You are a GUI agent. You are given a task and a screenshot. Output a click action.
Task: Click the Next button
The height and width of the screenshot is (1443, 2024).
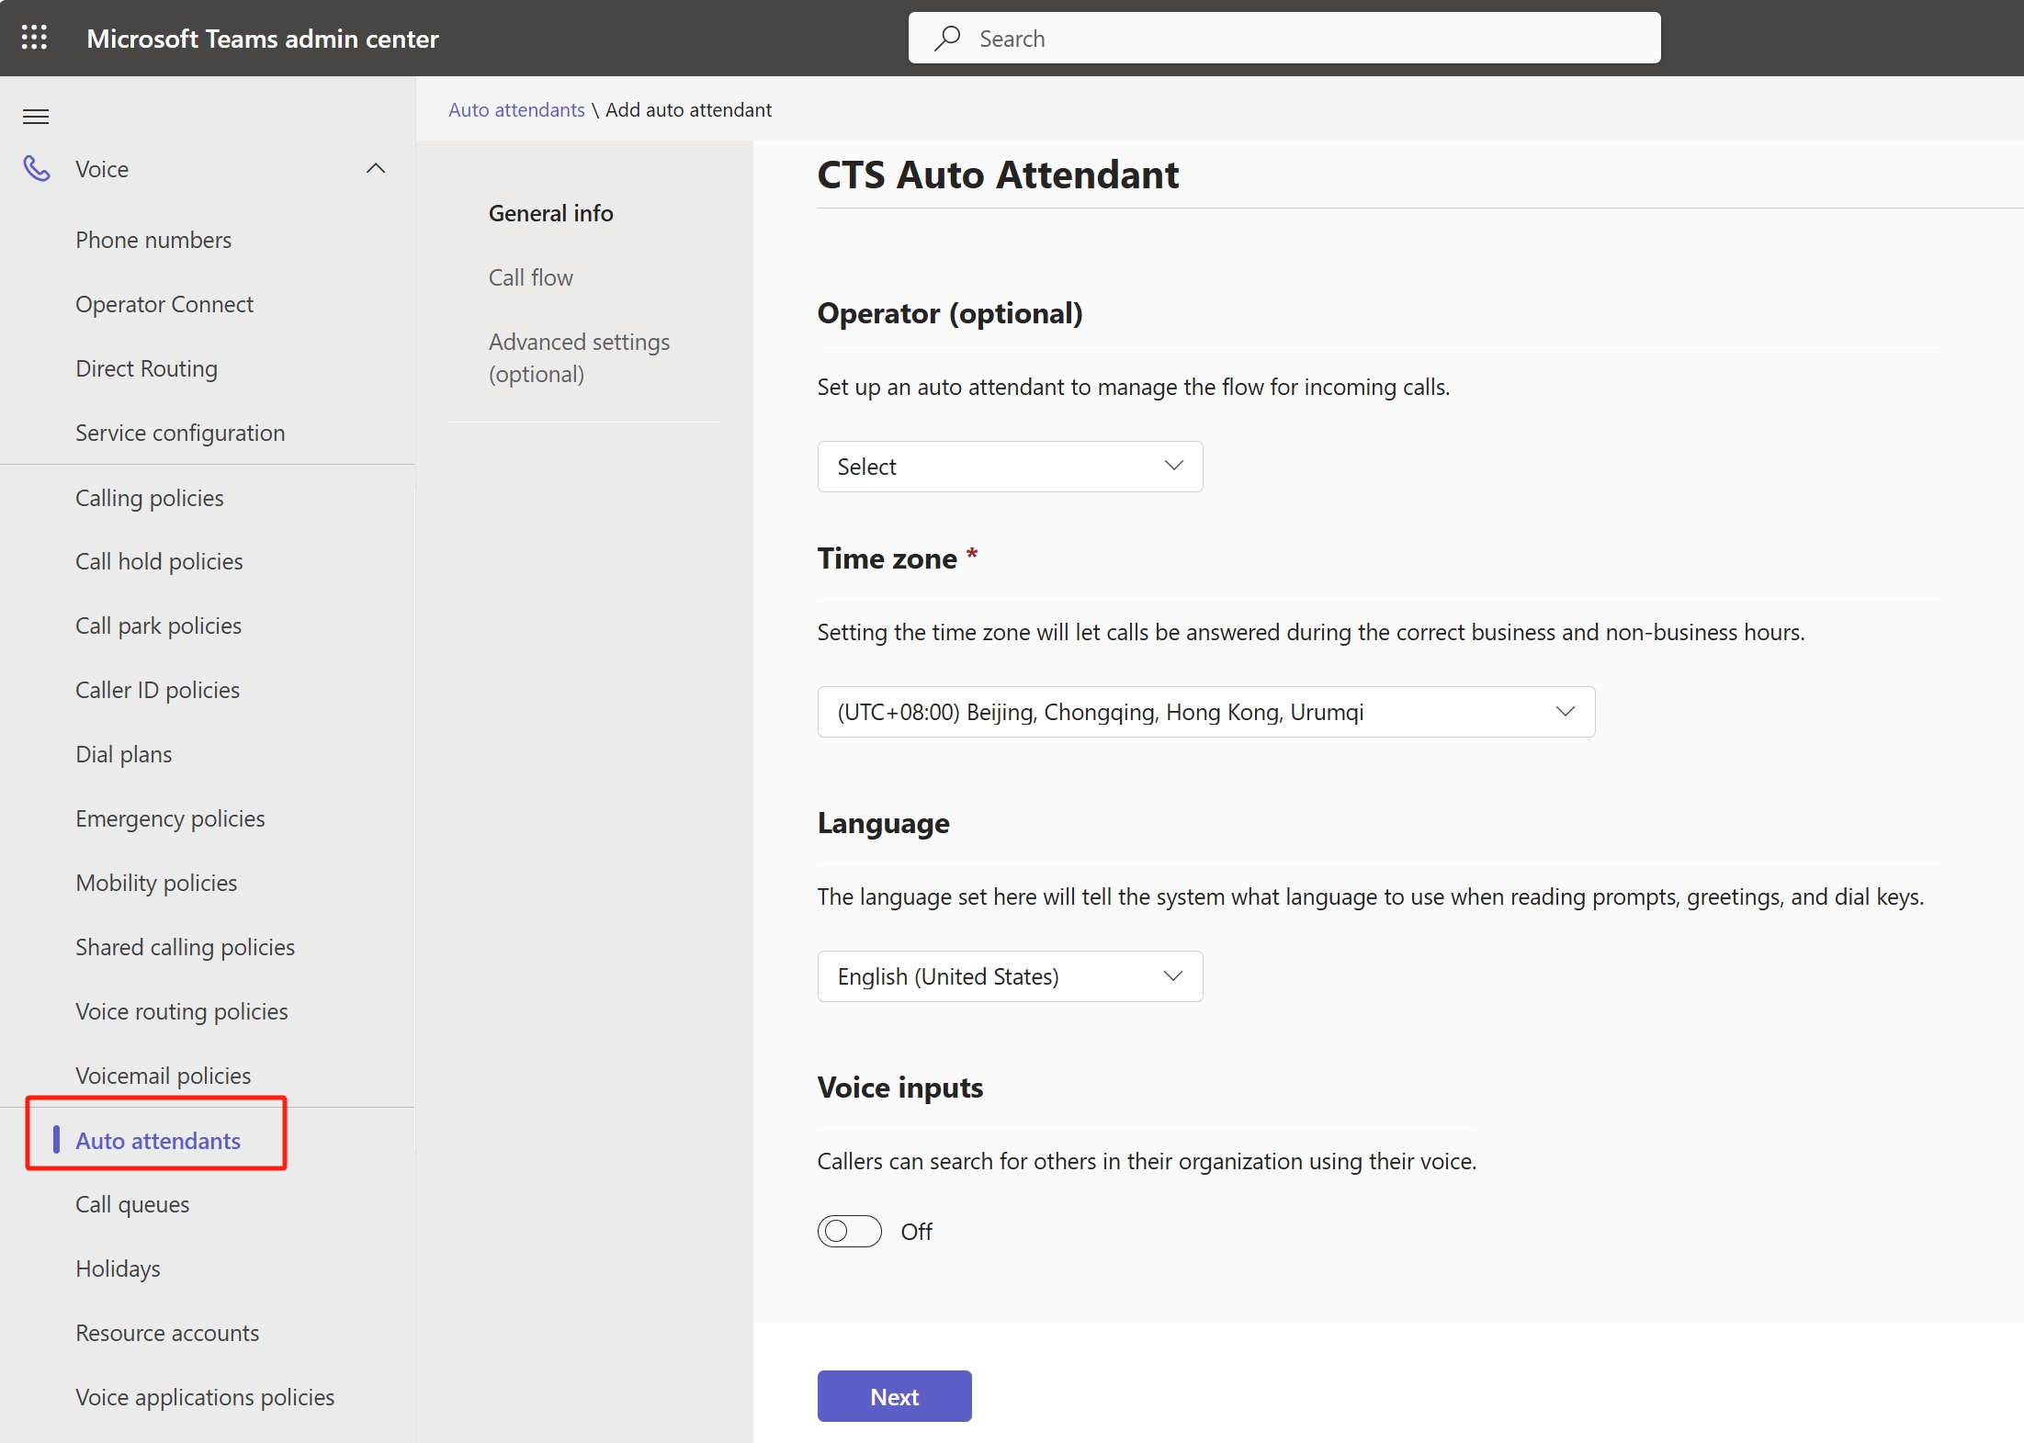tap(895, 1396)
